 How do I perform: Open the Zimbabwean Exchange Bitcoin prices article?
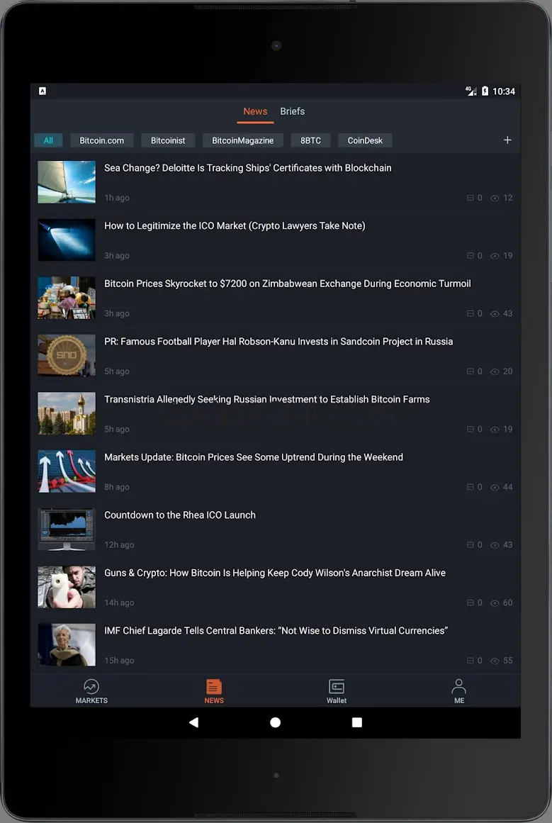287,284
